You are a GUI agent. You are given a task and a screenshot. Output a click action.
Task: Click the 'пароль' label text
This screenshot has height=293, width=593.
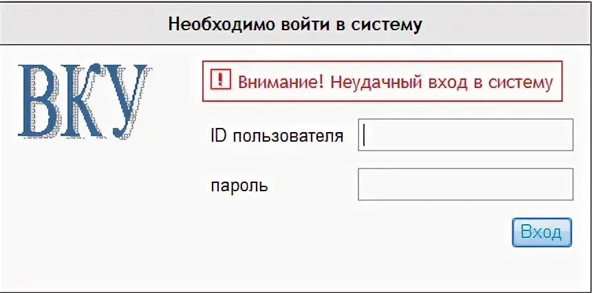239,186
